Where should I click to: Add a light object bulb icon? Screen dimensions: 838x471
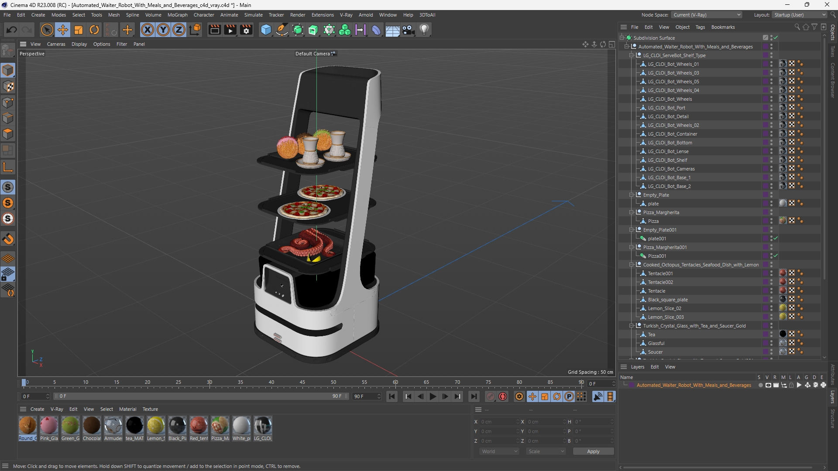(424, 30)
